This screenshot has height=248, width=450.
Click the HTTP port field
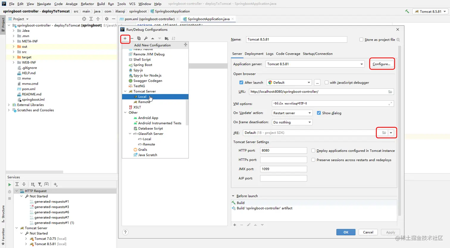click(x=283, y=151)
